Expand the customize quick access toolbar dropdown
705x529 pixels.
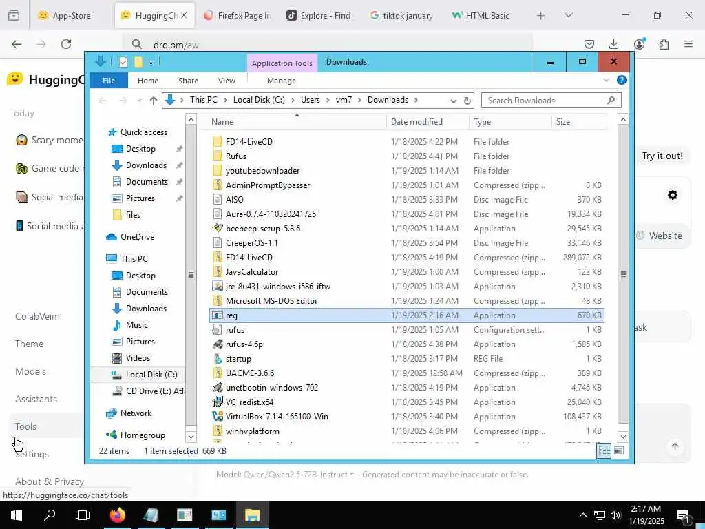click(151, 63)
